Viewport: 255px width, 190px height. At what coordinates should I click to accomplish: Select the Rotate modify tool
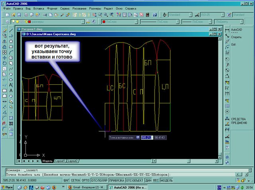click(4, 63)
